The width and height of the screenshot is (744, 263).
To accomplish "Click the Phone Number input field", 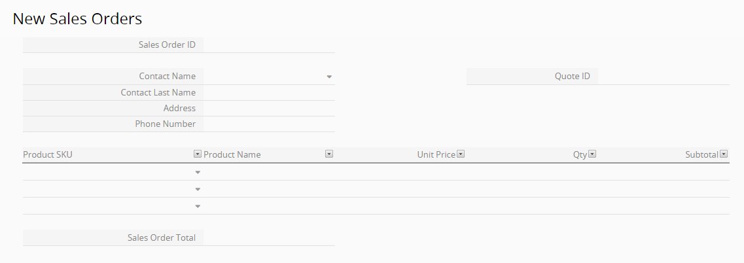I will click(x=269, y=124).
